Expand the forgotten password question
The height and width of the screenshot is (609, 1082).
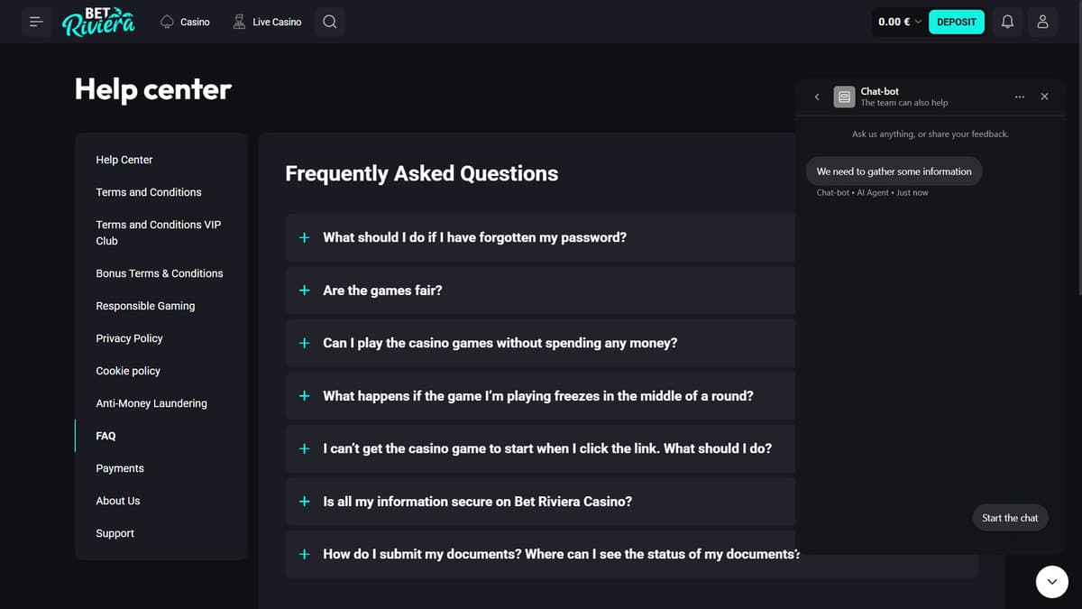pyautogui.click(x=540, y=237)
